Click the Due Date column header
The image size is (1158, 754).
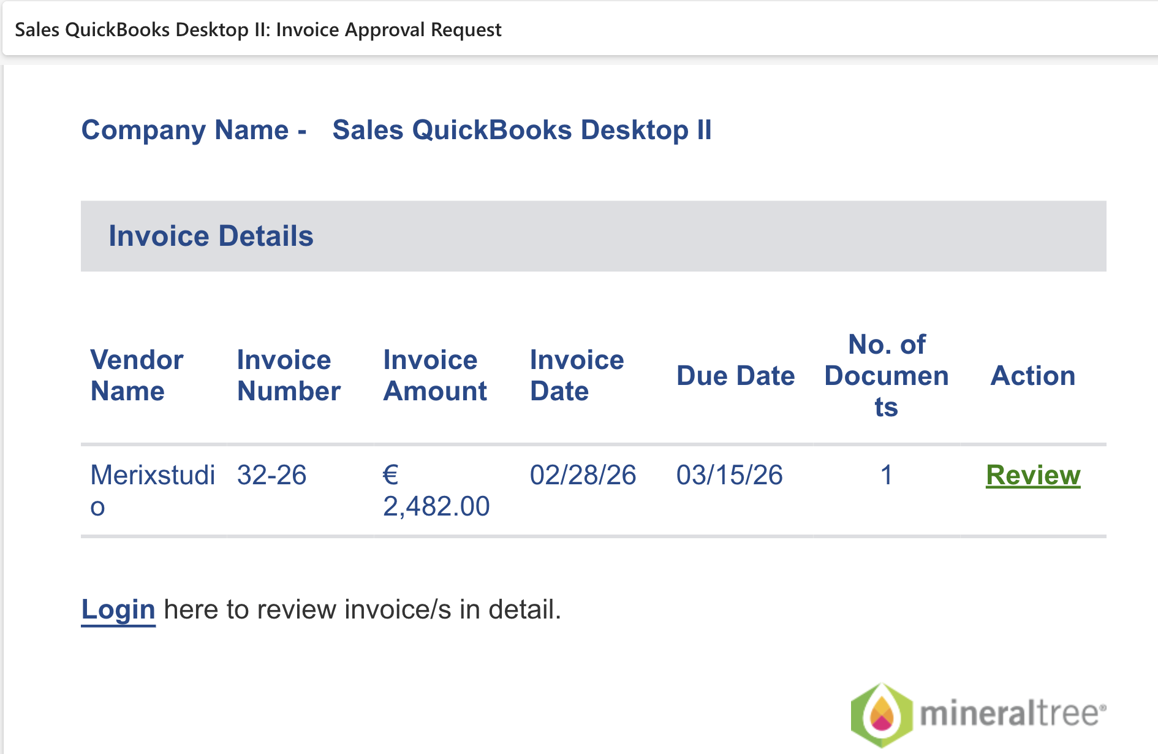pos(735,376)
